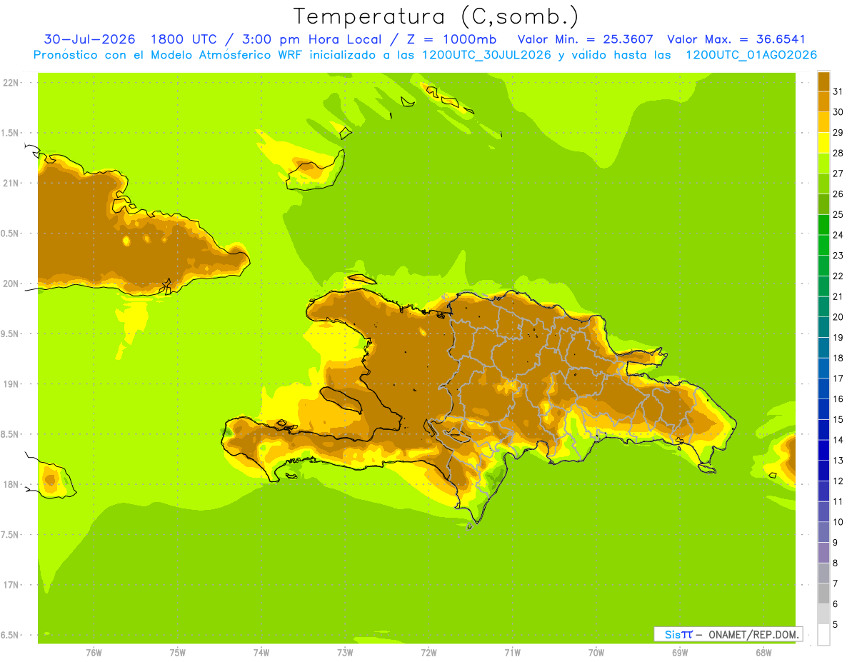Click legend value '31'
The width and height of the screenshot is (857, 662).
point(838,91)
